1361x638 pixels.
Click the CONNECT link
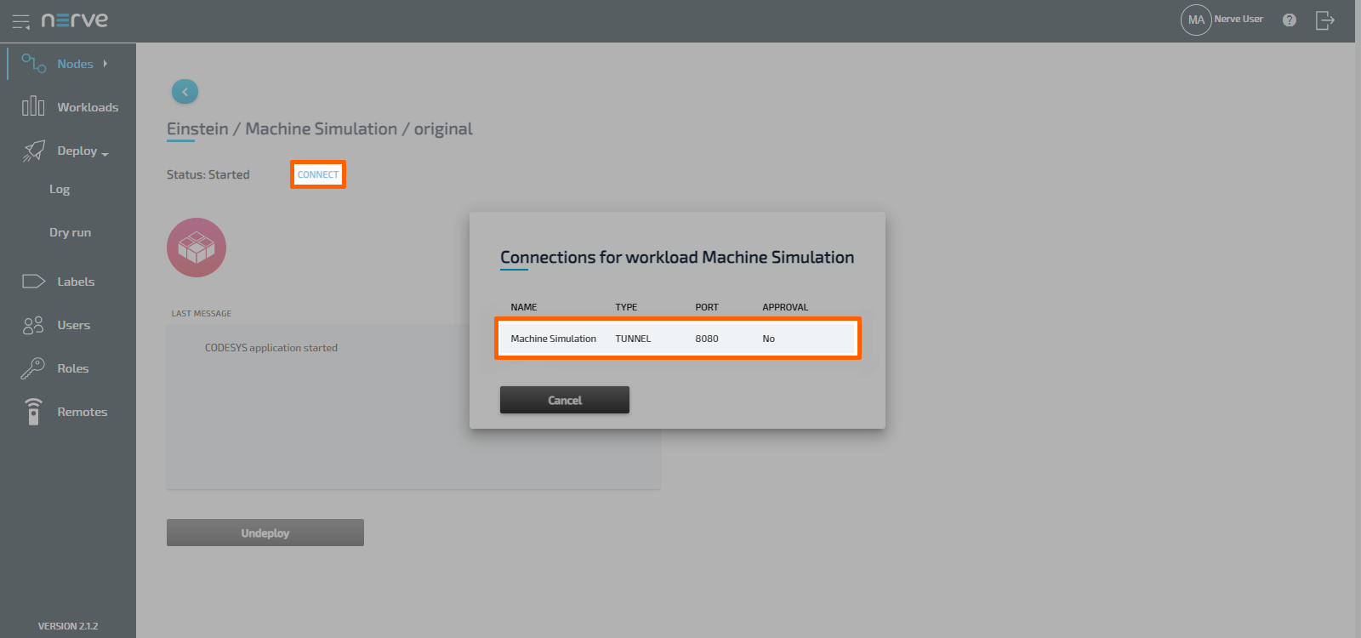click(x=318, y=174)
